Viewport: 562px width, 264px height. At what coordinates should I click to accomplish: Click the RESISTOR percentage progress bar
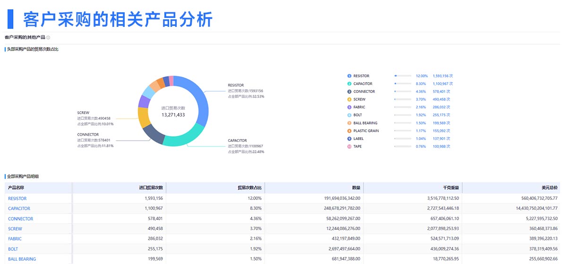pyautogui.click(x=402, y=76)
